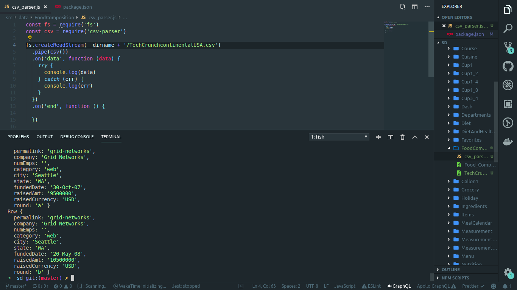Open the Source Control panel showing 3 changes

pyautogui.click(x=508, y=47)
